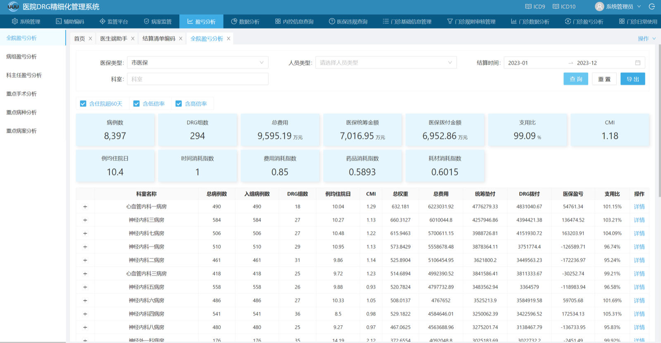661x343 pixels.
Task: Open 病案监管 menu
Action: tap(157, 21)
